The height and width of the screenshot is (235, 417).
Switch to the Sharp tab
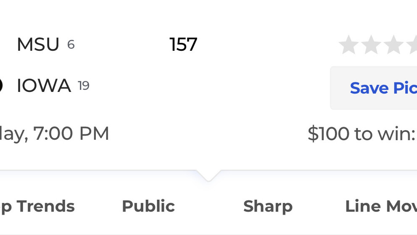pos(268,206)
